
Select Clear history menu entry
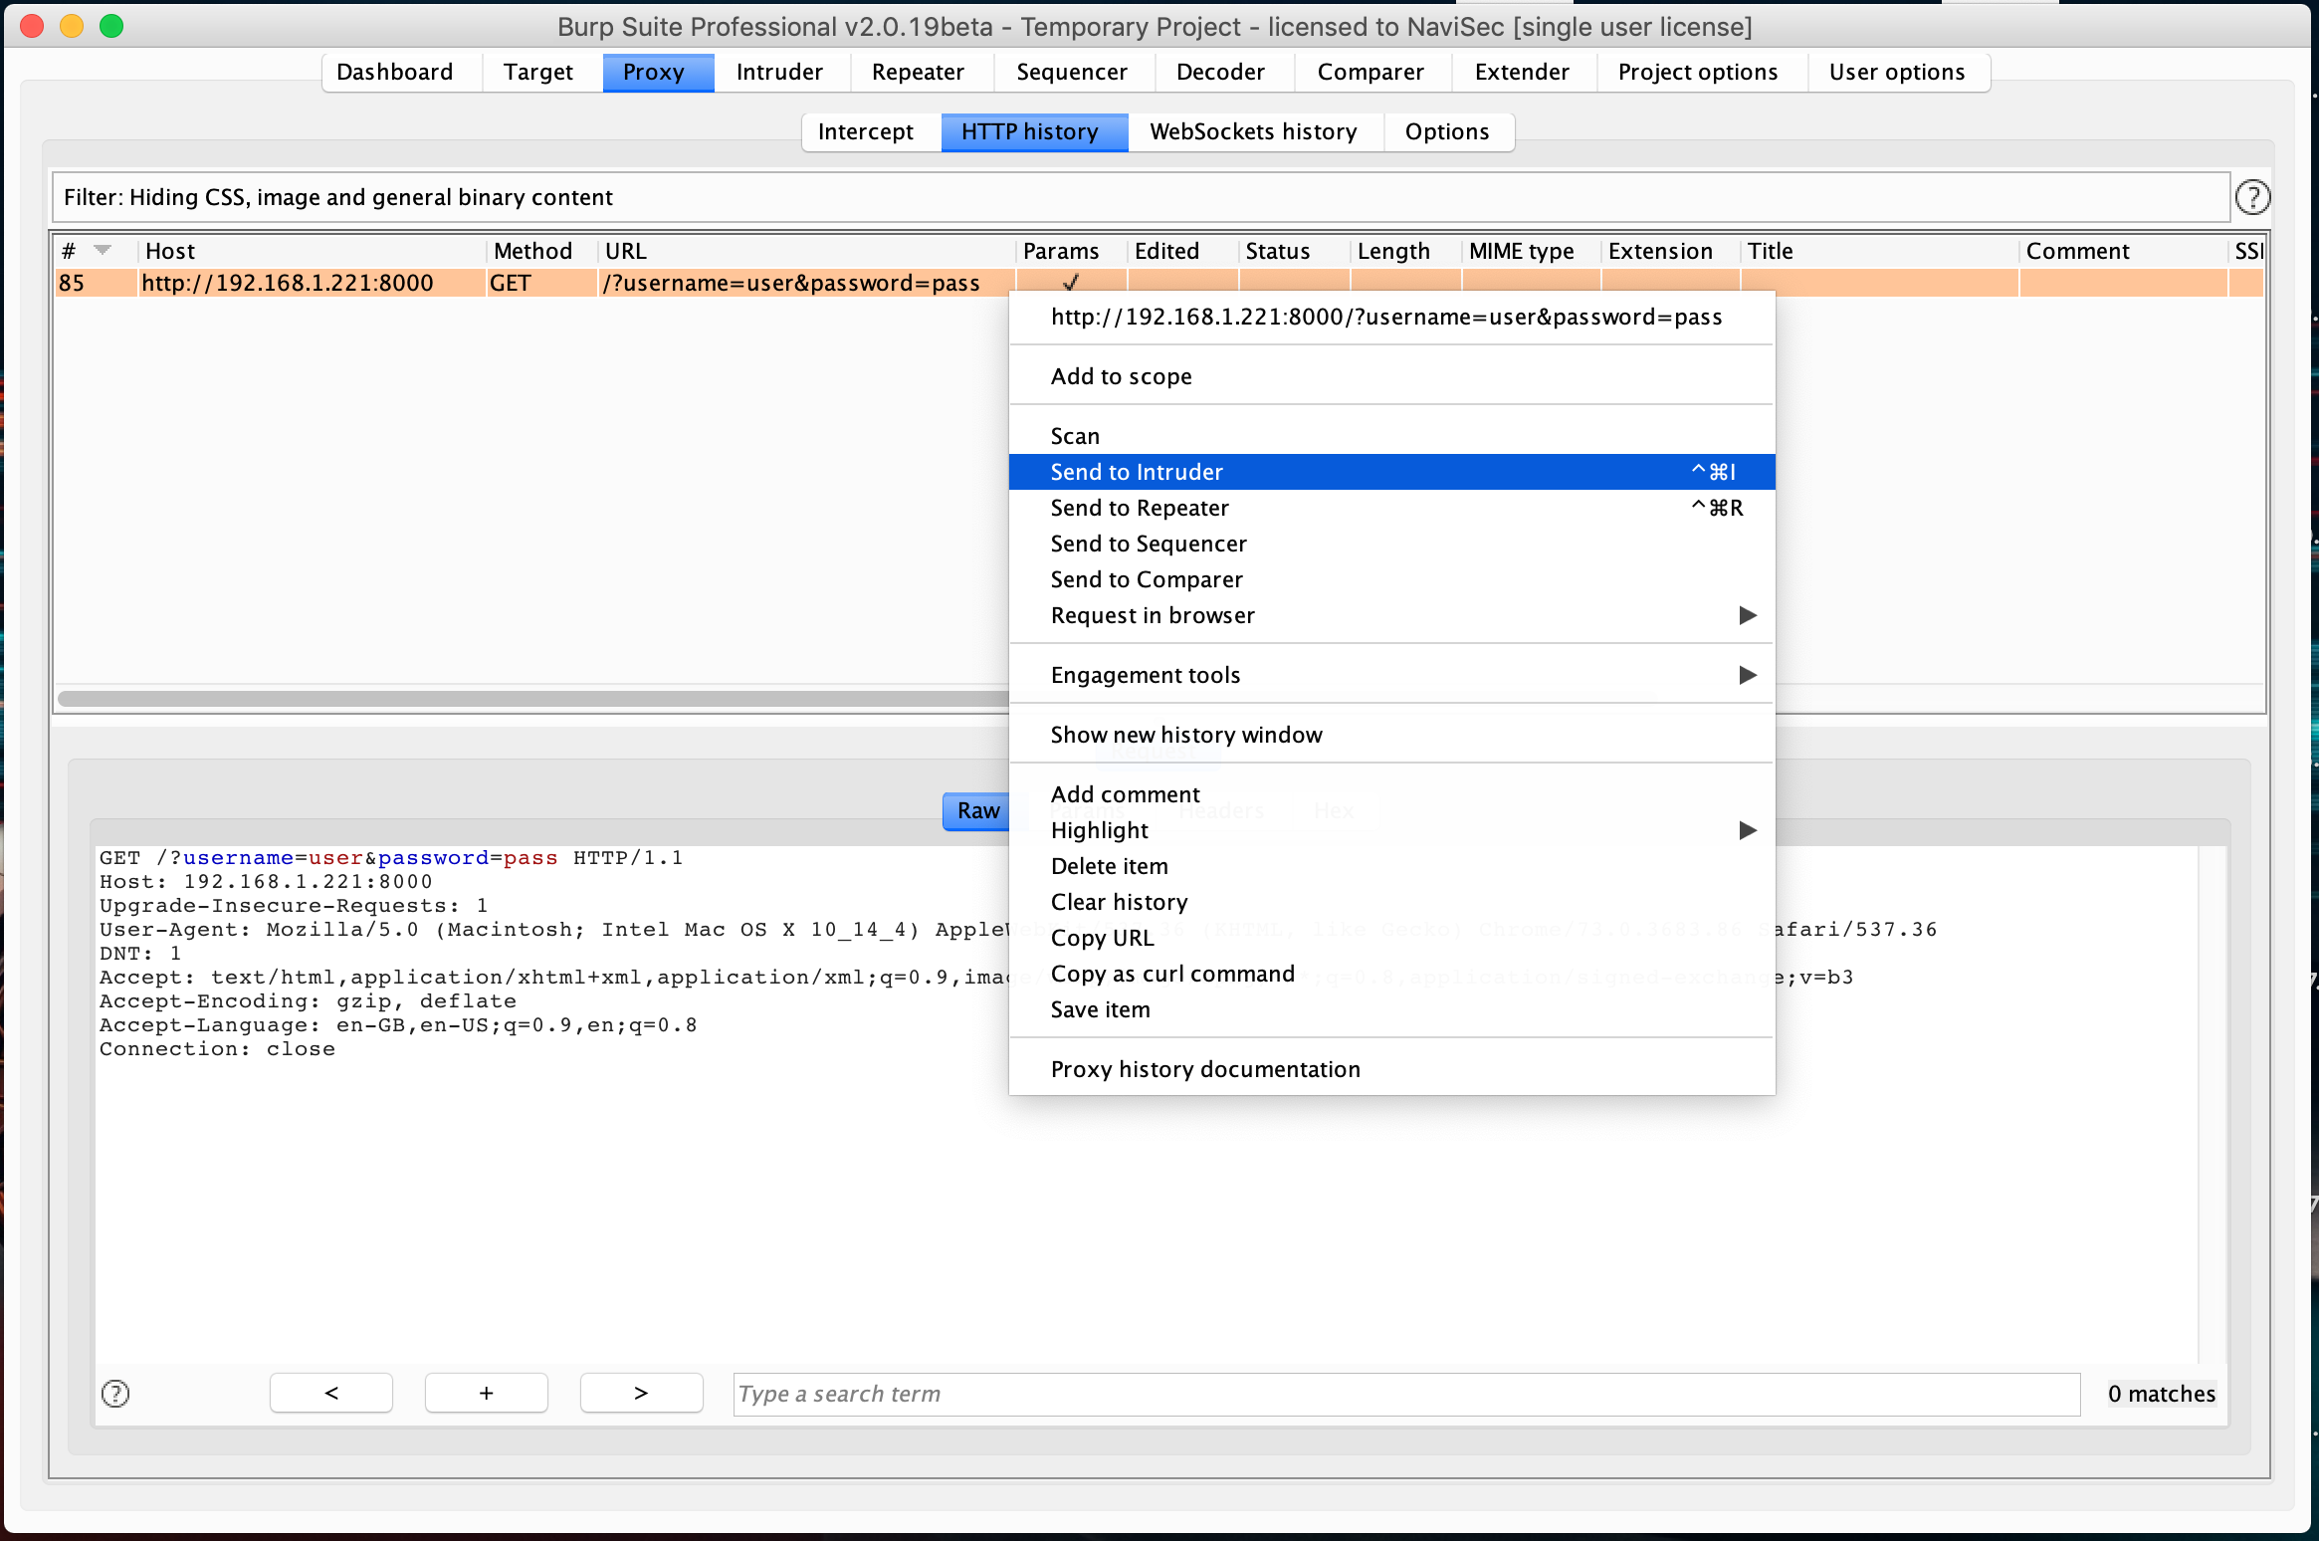point(1391,902)
